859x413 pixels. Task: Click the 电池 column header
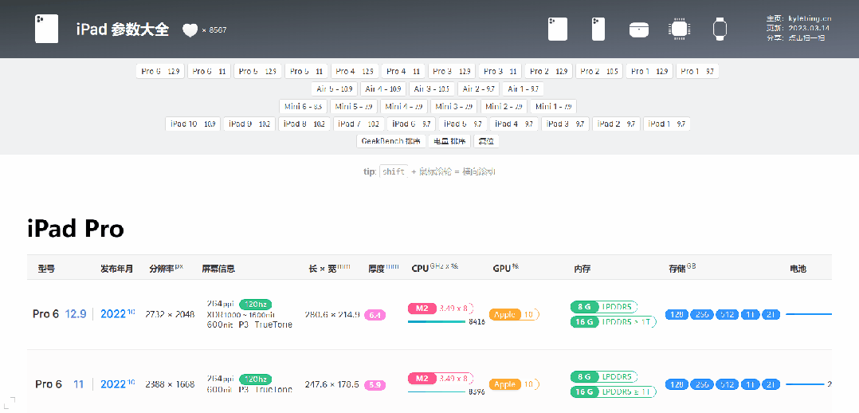(798, 269)
